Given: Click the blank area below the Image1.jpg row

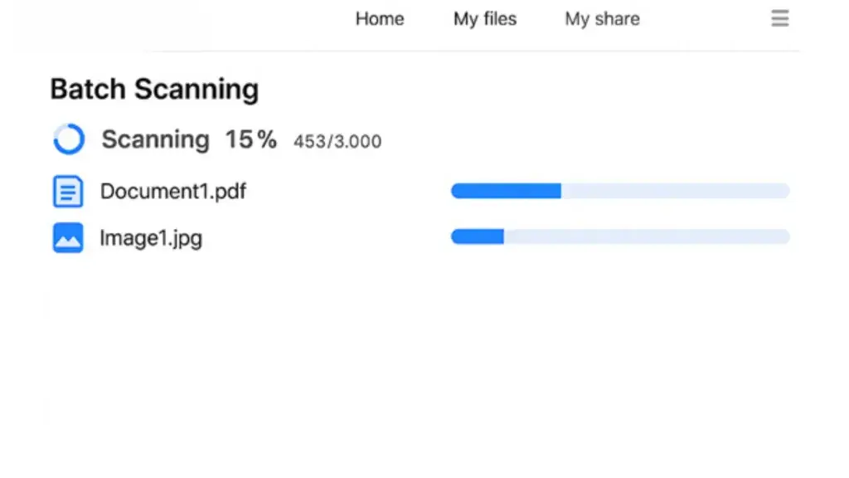Looking at the screenshot, I should [415, 349].
